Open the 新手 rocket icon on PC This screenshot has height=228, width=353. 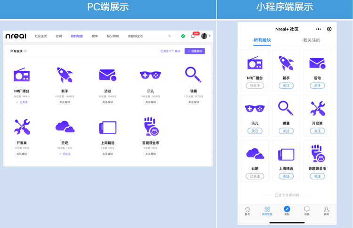(64, 75)
